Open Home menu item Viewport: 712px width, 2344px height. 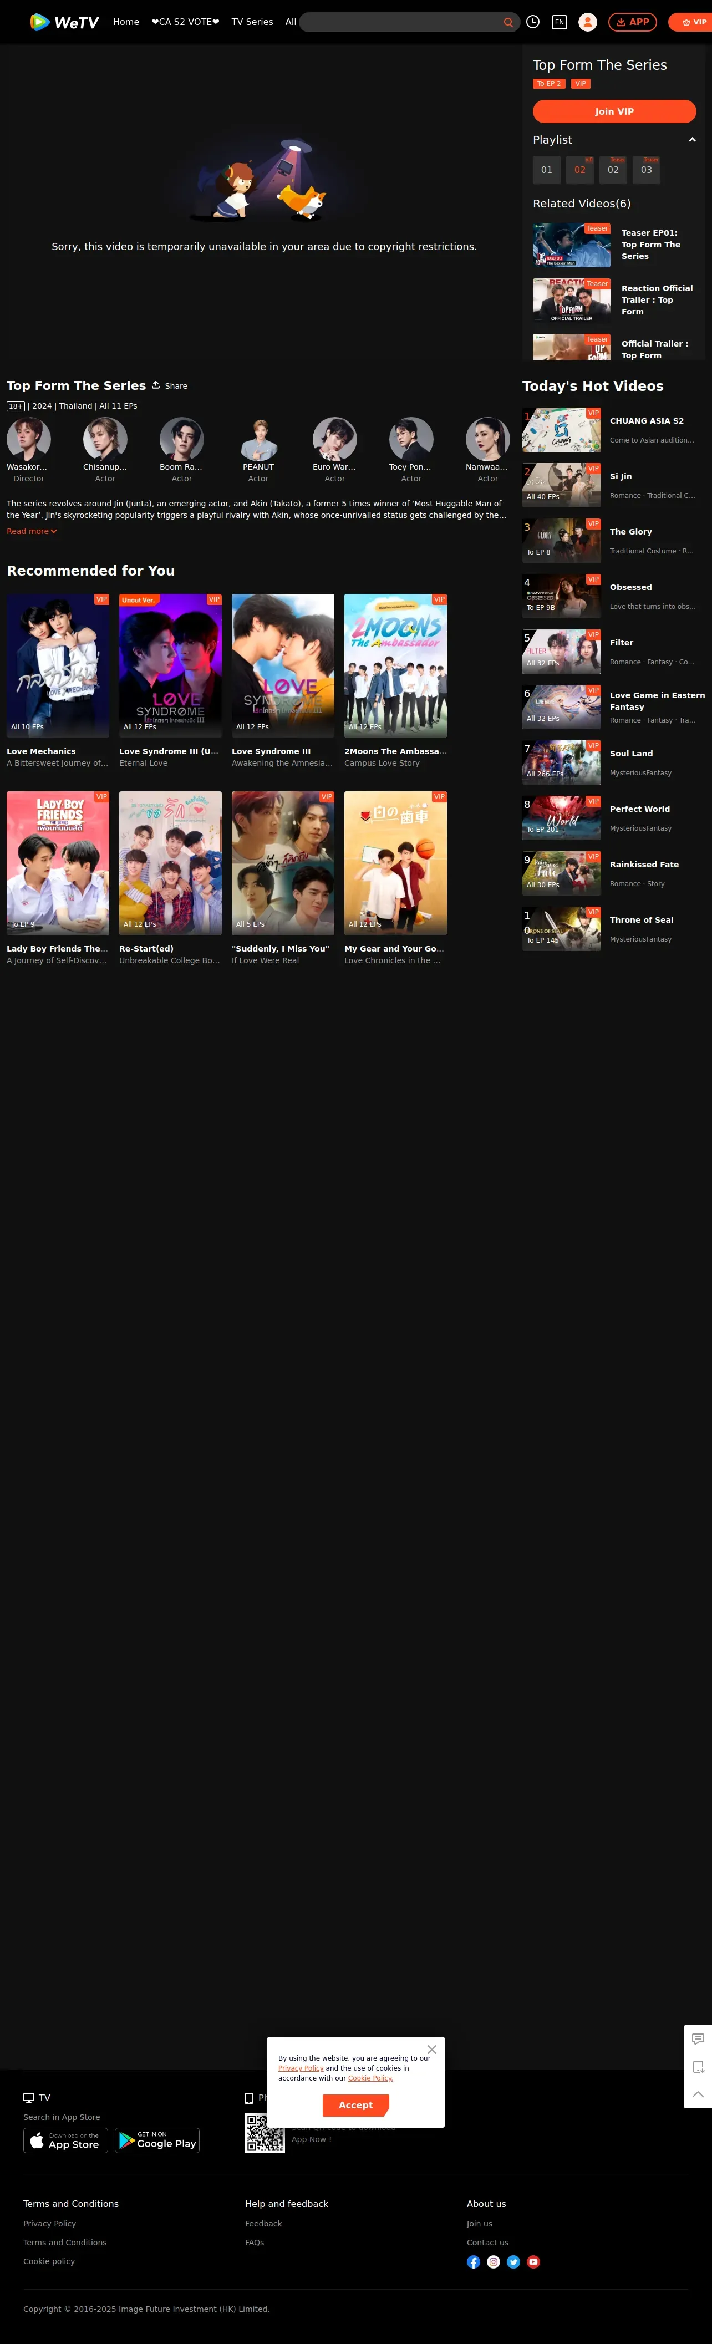tap(126, 22)
